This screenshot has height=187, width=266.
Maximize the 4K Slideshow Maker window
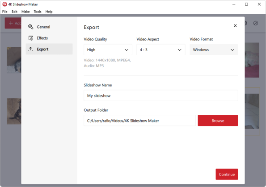pos(246,4)
